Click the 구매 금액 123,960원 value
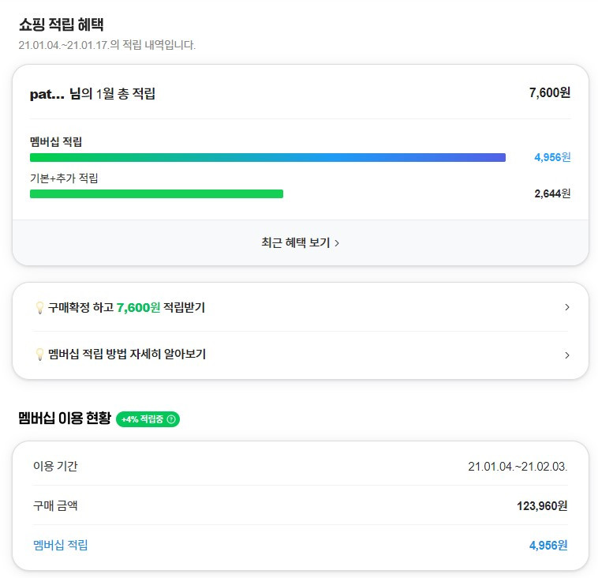The width and height of the screenshot is (598, 578). pos(542,506)
